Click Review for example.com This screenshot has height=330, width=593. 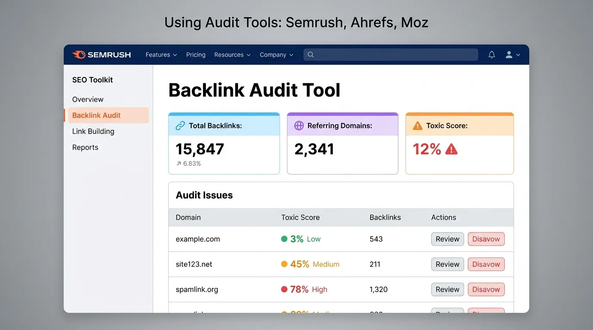[447, 239]
